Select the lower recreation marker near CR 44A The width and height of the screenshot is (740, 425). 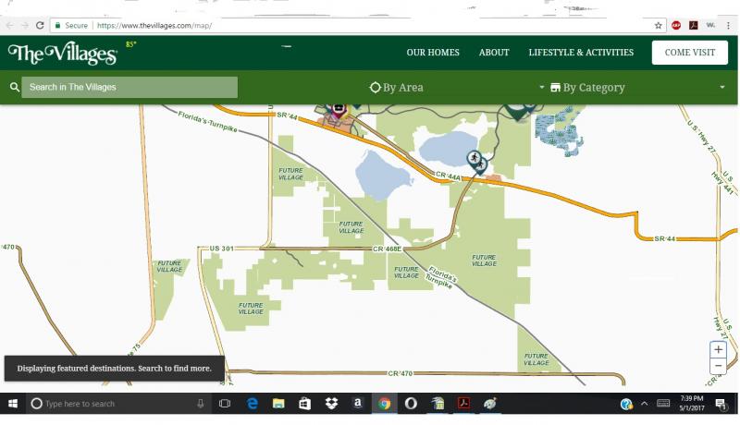coord(480,166)
